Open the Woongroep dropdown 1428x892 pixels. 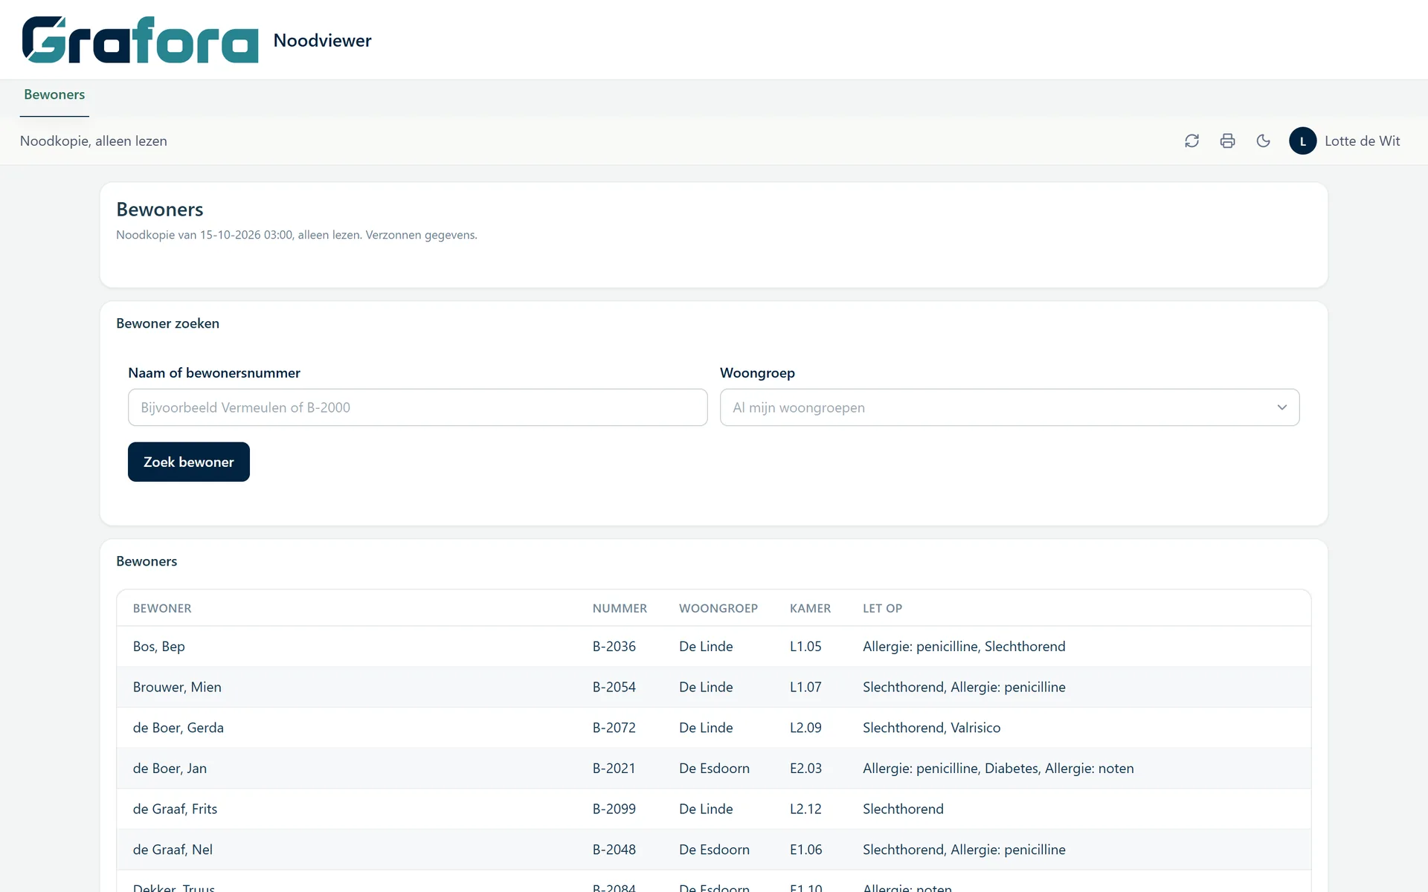(x=1009, y=407)
